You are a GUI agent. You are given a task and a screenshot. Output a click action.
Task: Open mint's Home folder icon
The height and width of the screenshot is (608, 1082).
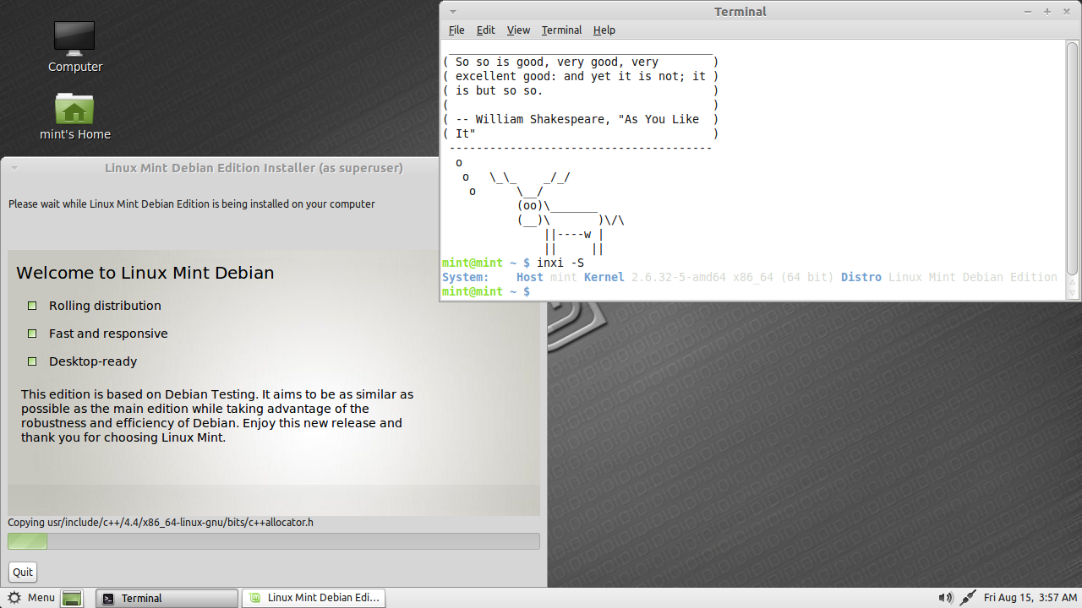click(x=74, y=108)
